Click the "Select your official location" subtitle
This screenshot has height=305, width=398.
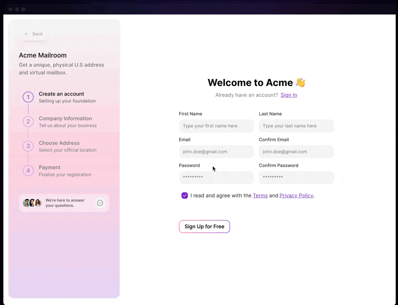tap(68, 150)
